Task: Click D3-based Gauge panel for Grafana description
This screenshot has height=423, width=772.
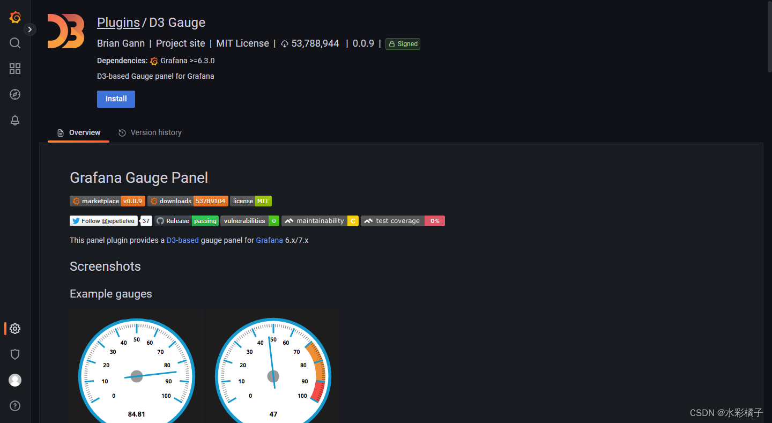Action: [x=155, y=76]
